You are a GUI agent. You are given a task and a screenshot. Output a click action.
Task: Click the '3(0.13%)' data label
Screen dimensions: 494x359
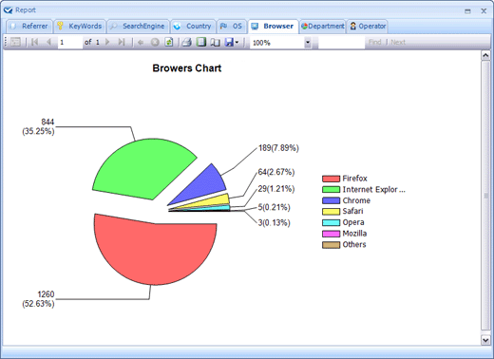[274, 222]
